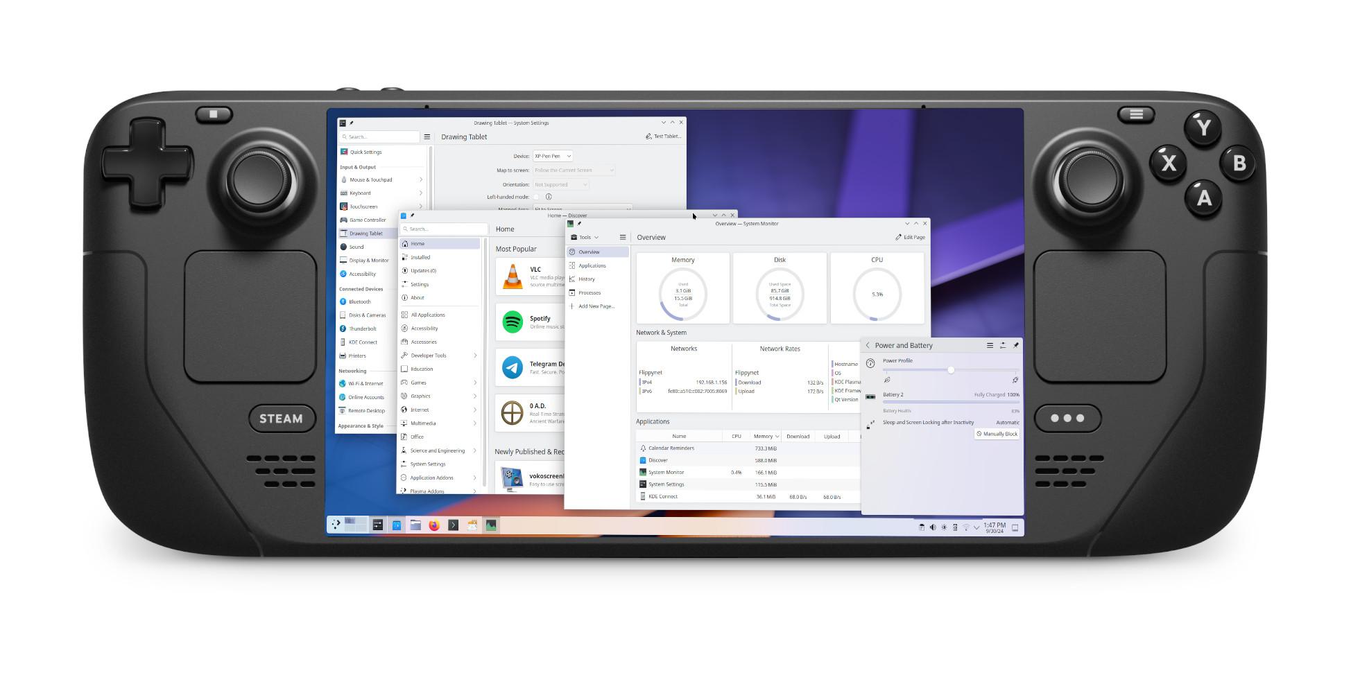Show hidden system tray icons arrow
This screenshot has height=675, width=1351.
976,527
